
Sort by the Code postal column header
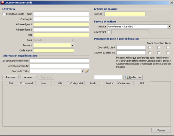click(x=77, y=83)
